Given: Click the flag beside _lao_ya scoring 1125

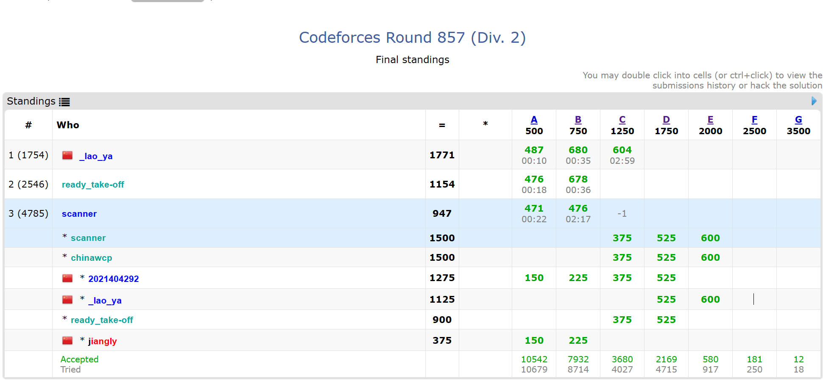Looking at the screenshot, I should (x=67, y=300).
